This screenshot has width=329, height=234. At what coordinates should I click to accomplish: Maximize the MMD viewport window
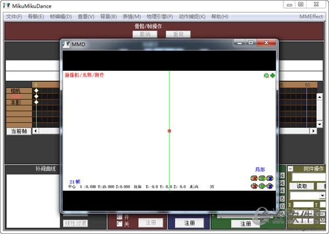(x=251, y=42)
